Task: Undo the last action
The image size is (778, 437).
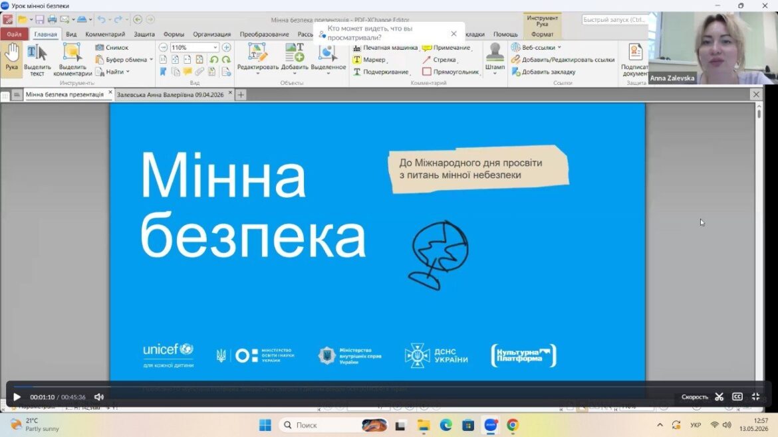Action: 101,19
